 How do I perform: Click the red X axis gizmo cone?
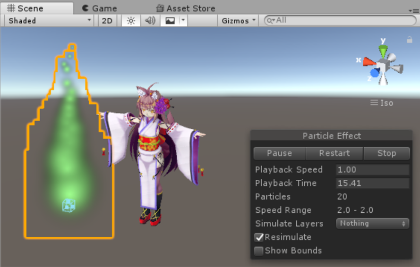pyautogui.click(x=369, y=62)
